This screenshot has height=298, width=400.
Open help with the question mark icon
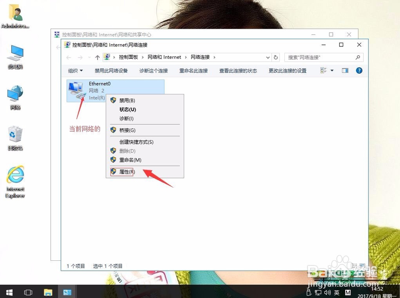(x=359, y=70)
